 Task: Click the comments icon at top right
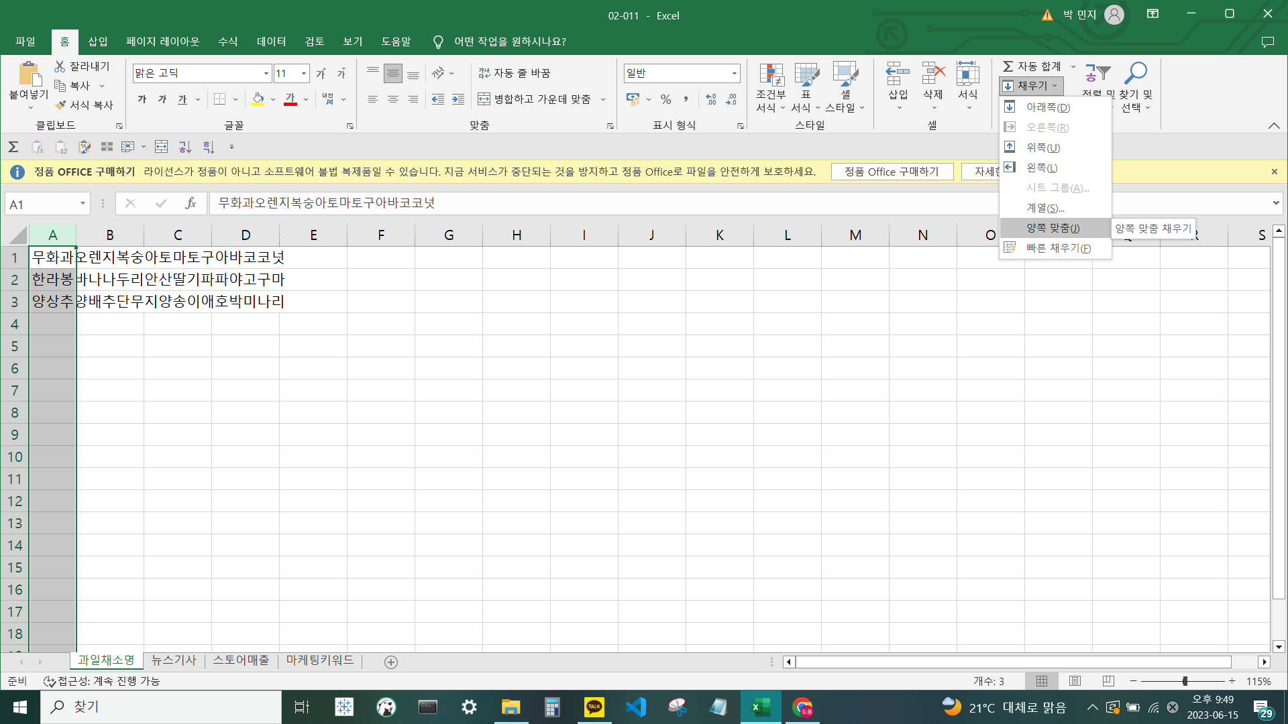point(1267,42)
